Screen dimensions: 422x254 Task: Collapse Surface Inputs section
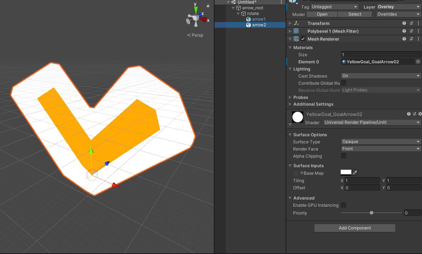(x=290, y=165)
